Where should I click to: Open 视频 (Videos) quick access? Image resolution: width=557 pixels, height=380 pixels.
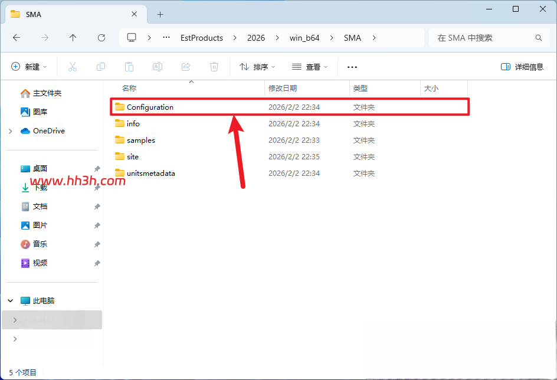tap(34, 263)
